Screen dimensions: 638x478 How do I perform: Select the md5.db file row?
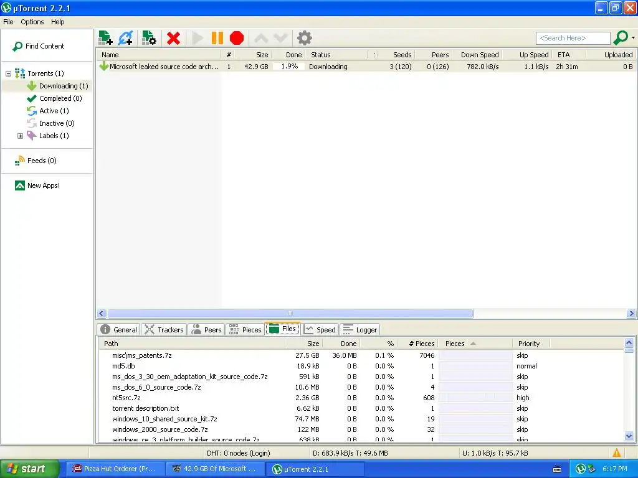tap(361, 366)
